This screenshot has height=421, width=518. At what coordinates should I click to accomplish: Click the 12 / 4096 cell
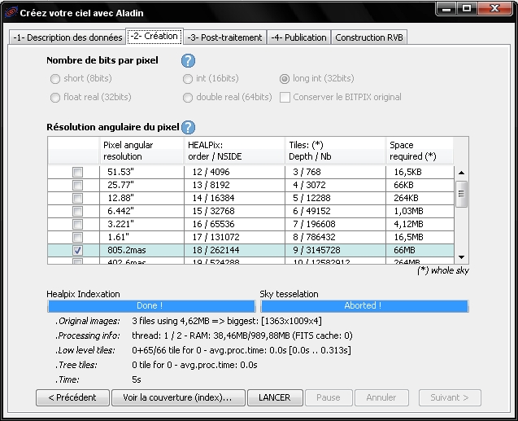(x=234, y=172)
